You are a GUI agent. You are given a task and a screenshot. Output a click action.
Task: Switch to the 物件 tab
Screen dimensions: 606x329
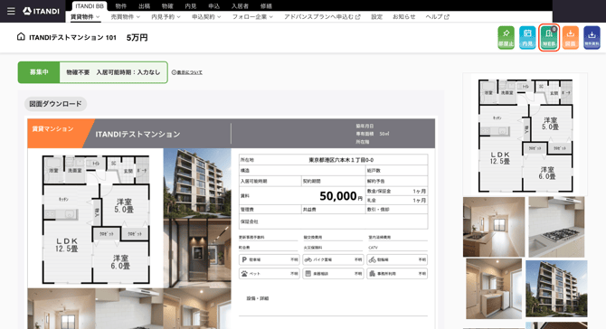[121, 5]
